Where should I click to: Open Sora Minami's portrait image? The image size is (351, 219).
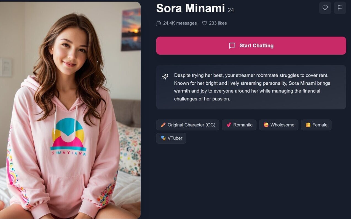click(x=70, y=110)
